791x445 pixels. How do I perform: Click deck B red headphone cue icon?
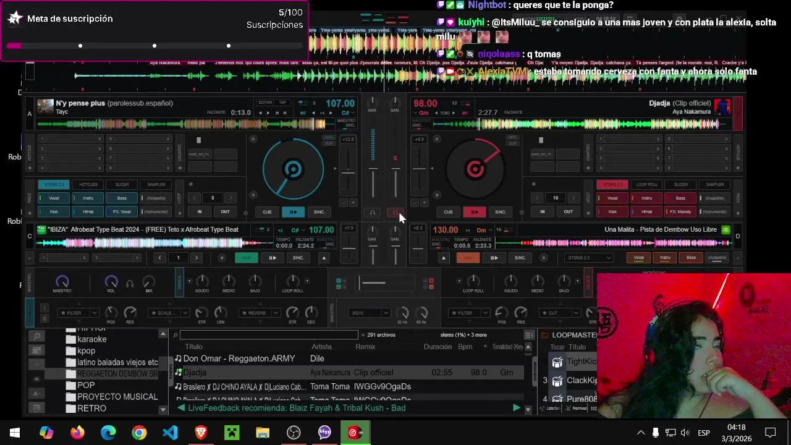pyautogui.click(x=395, y=213)
